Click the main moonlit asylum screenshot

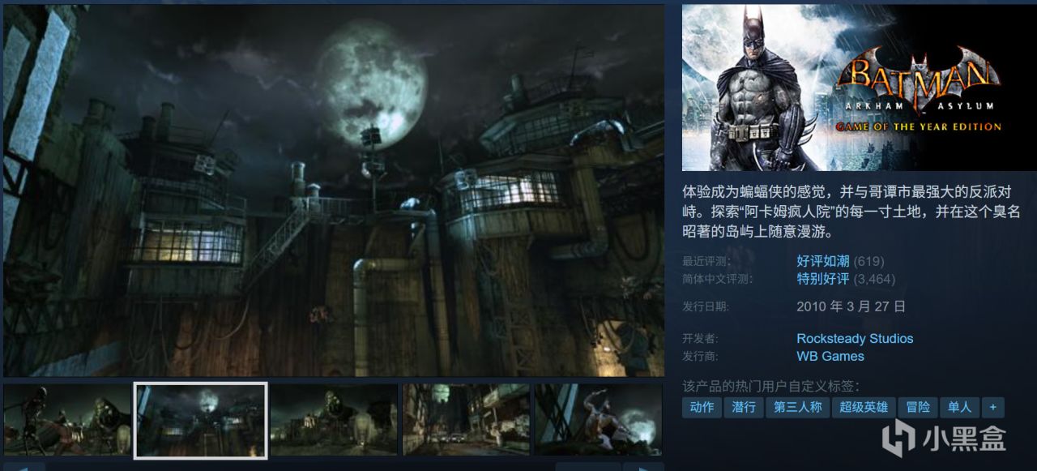click(x=333, y=191)
